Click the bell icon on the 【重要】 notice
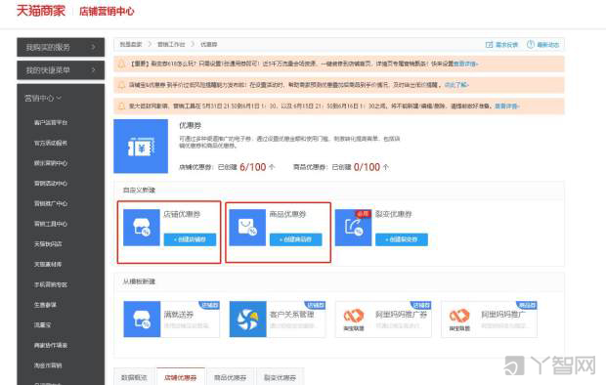This screenshot has height=385, width=606. 121,64
